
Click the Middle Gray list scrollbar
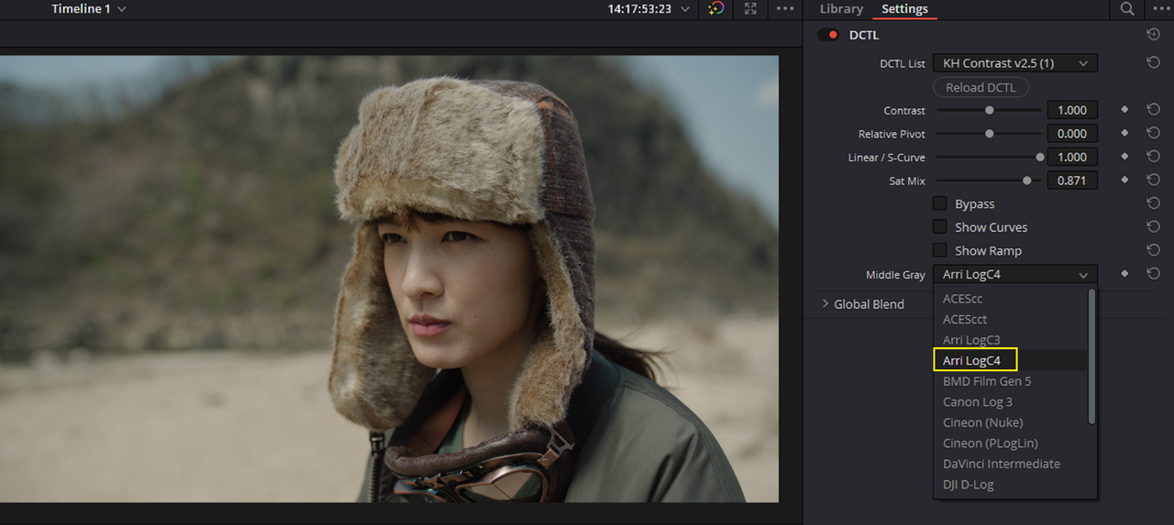point(1091,356)
